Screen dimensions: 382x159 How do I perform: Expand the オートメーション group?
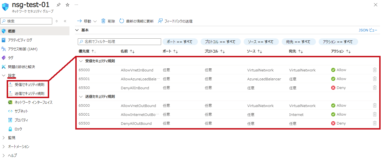(x=4, y=146)
